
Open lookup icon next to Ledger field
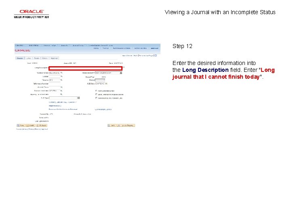61,76
